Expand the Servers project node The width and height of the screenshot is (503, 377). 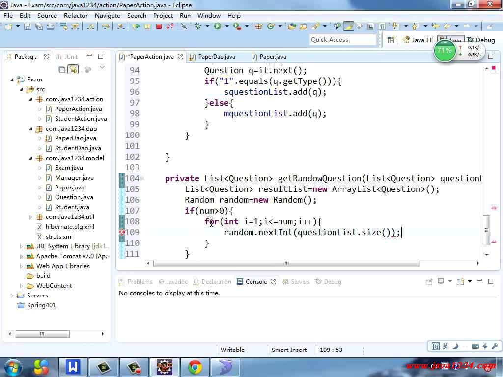[x=12, y=296]
